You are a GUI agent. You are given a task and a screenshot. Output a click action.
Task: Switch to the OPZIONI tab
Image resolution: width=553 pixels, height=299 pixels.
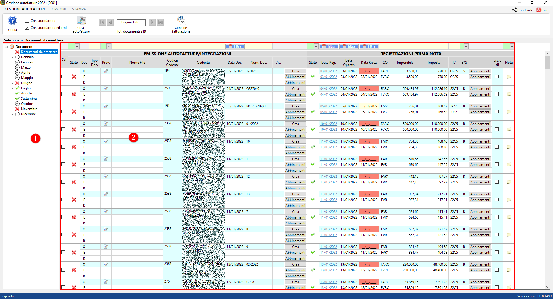[x=59, y=9]
